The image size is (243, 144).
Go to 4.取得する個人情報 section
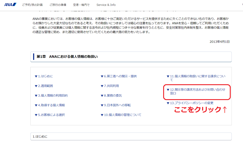[x=50, y=105]
